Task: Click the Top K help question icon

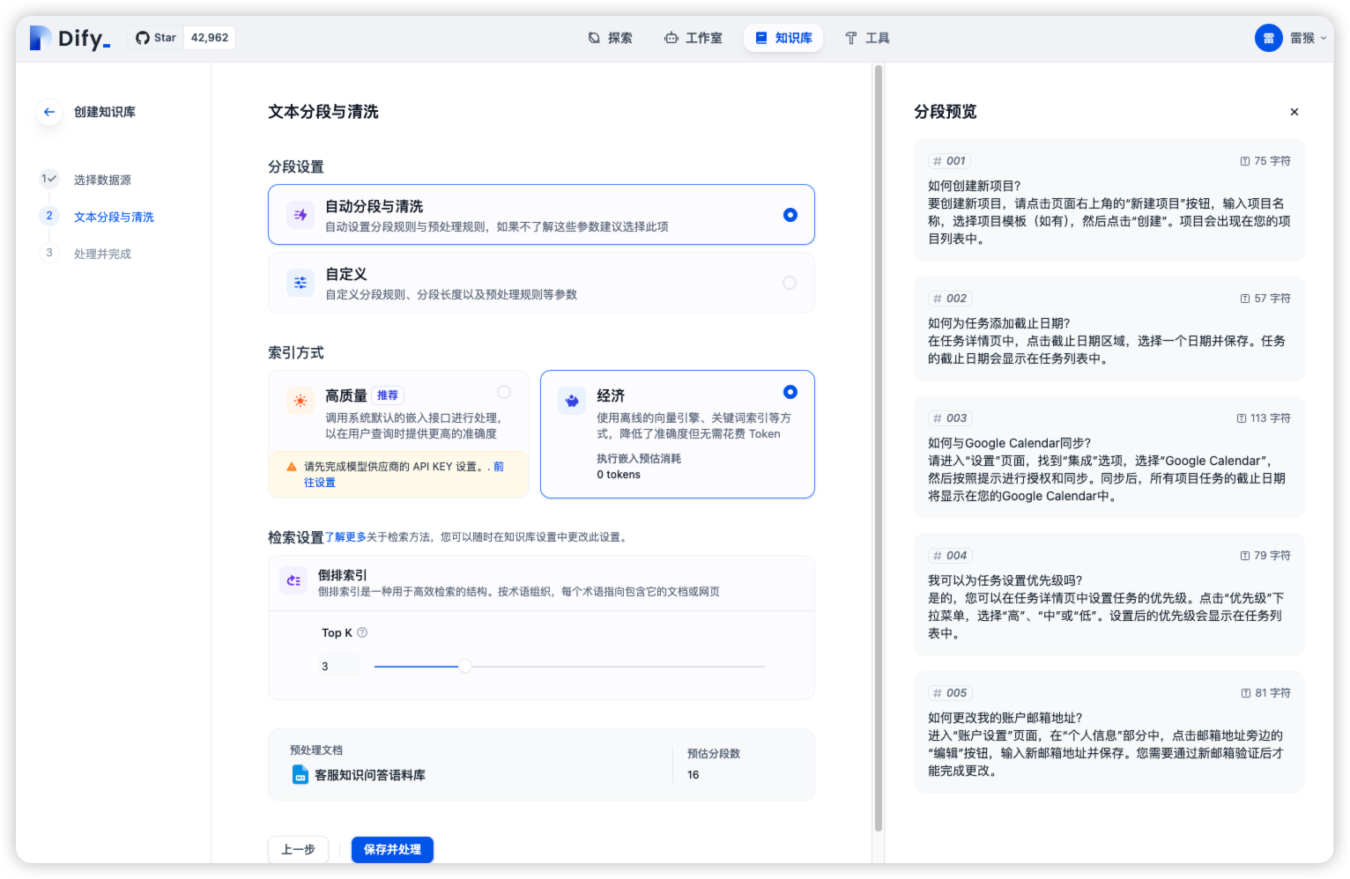Action: [x=362, y=632]
